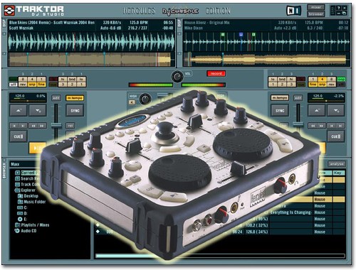The image size is (356, 270).
Task: Click the left deck SYNC button
Action: [75, 111]
